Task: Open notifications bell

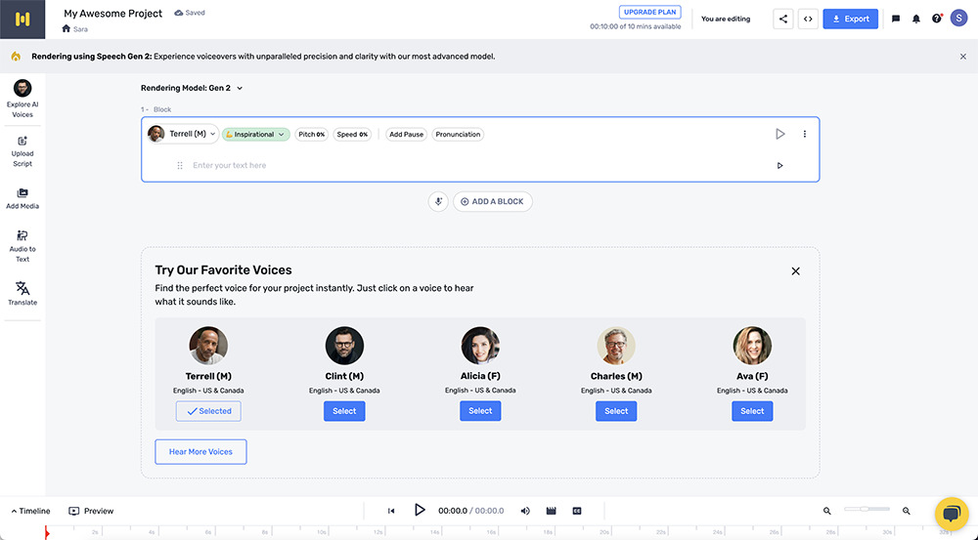Action: (x=915, y=19)
